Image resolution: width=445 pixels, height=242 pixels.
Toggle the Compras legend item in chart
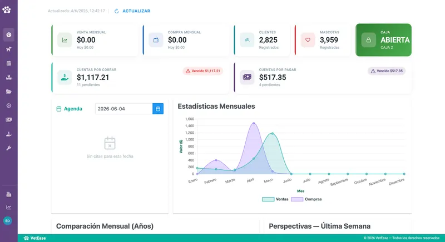(306, 199)
